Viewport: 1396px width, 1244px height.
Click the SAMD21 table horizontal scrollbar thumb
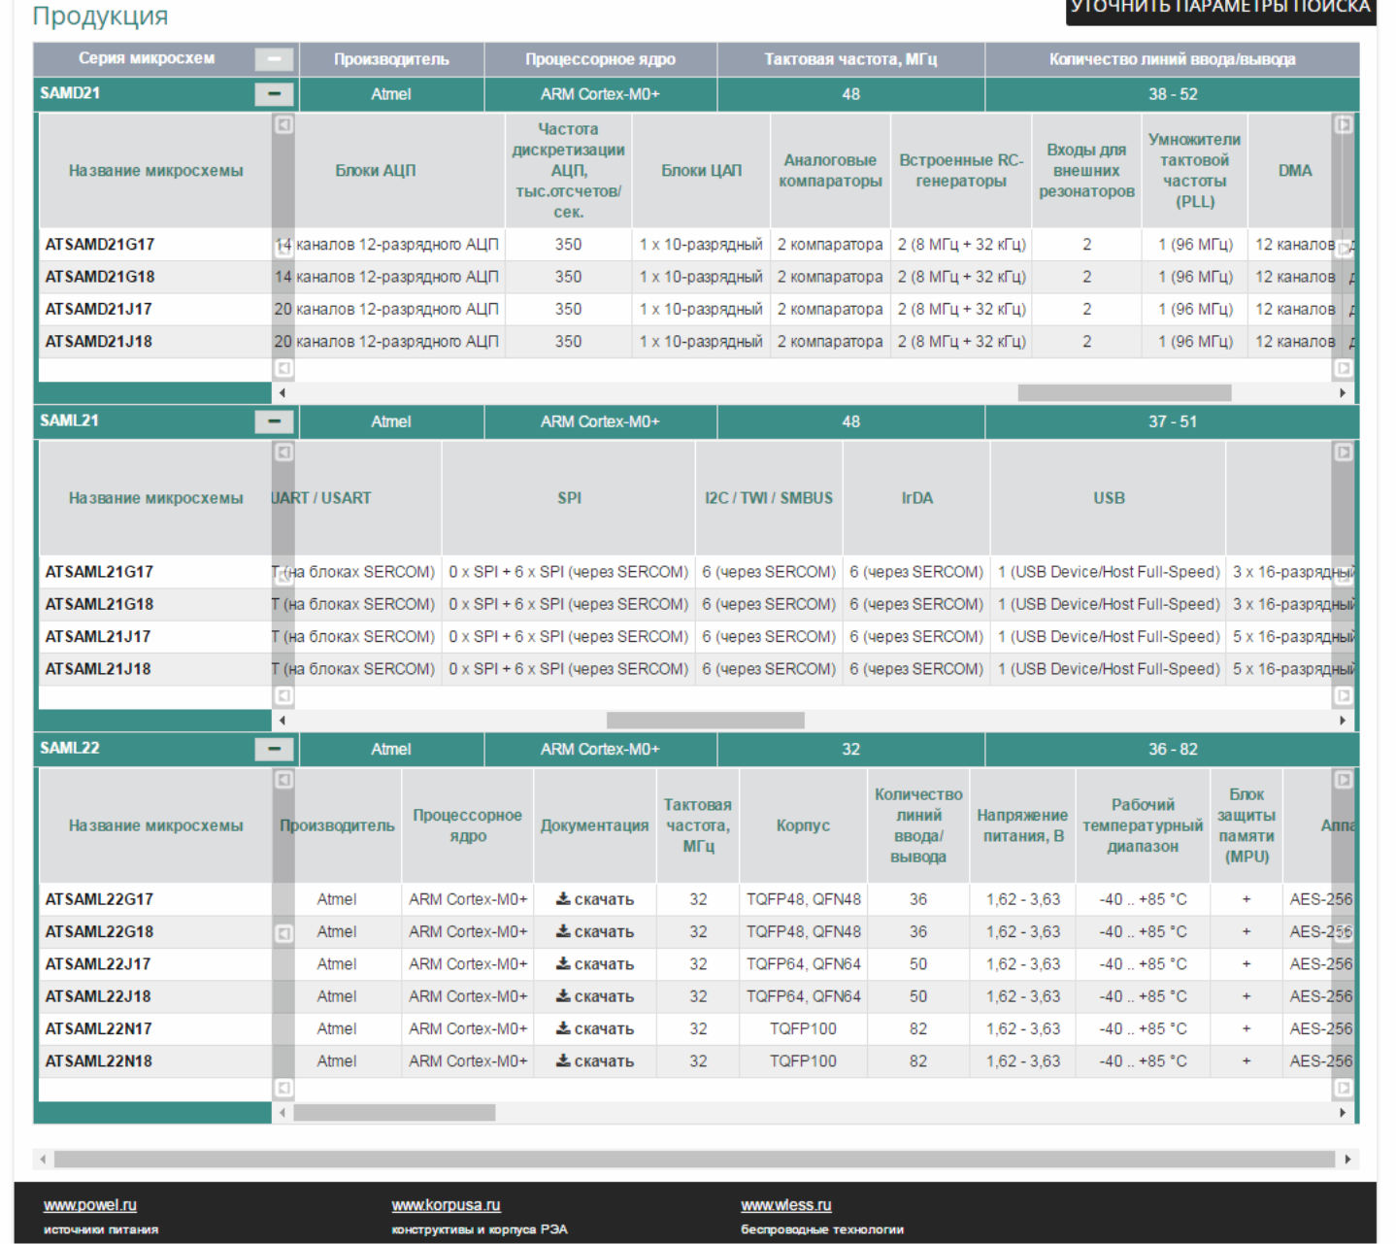(x=1124, y=393)
